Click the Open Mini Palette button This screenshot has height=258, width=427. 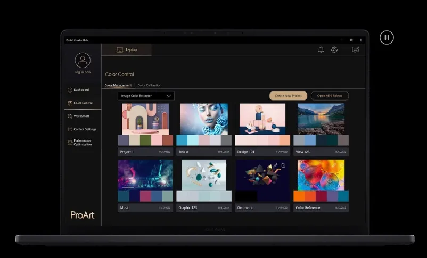point(330,96)
